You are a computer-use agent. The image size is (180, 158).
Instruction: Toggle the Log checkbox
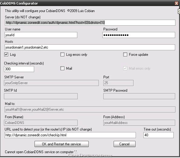click(6, 54)
